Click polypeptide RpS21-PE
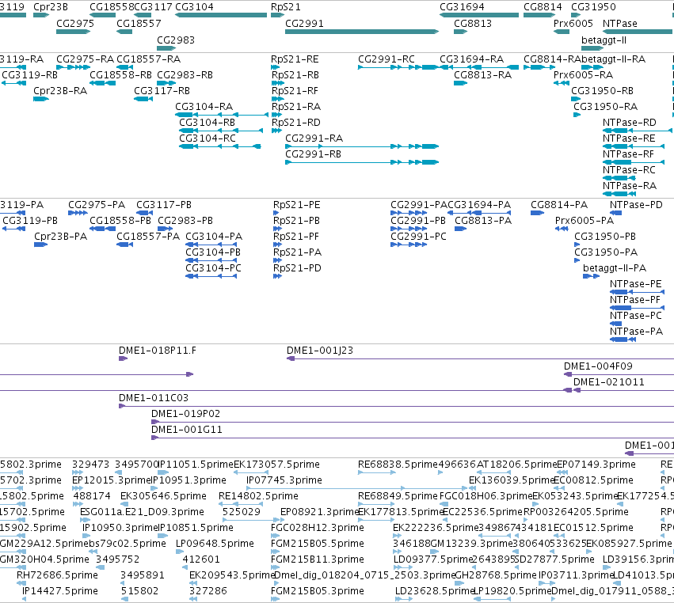This screenshot has width=674, height=603. coord(276,213)
